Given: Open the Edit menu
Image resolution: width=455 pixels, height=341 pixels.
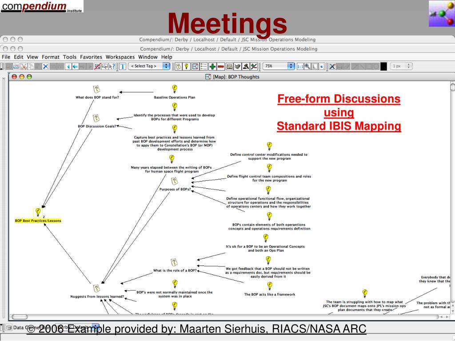Looking at the screenshot, I should pyautogui.click(x=18, y=57).
